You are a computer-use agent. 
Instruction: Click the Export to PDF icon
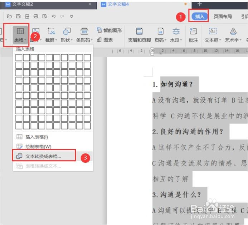tap(27, 16)
